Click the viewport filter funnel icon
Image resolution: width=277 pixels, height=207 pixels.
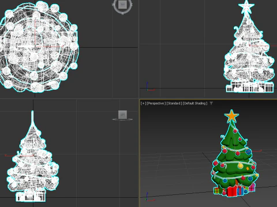[211, 103]
